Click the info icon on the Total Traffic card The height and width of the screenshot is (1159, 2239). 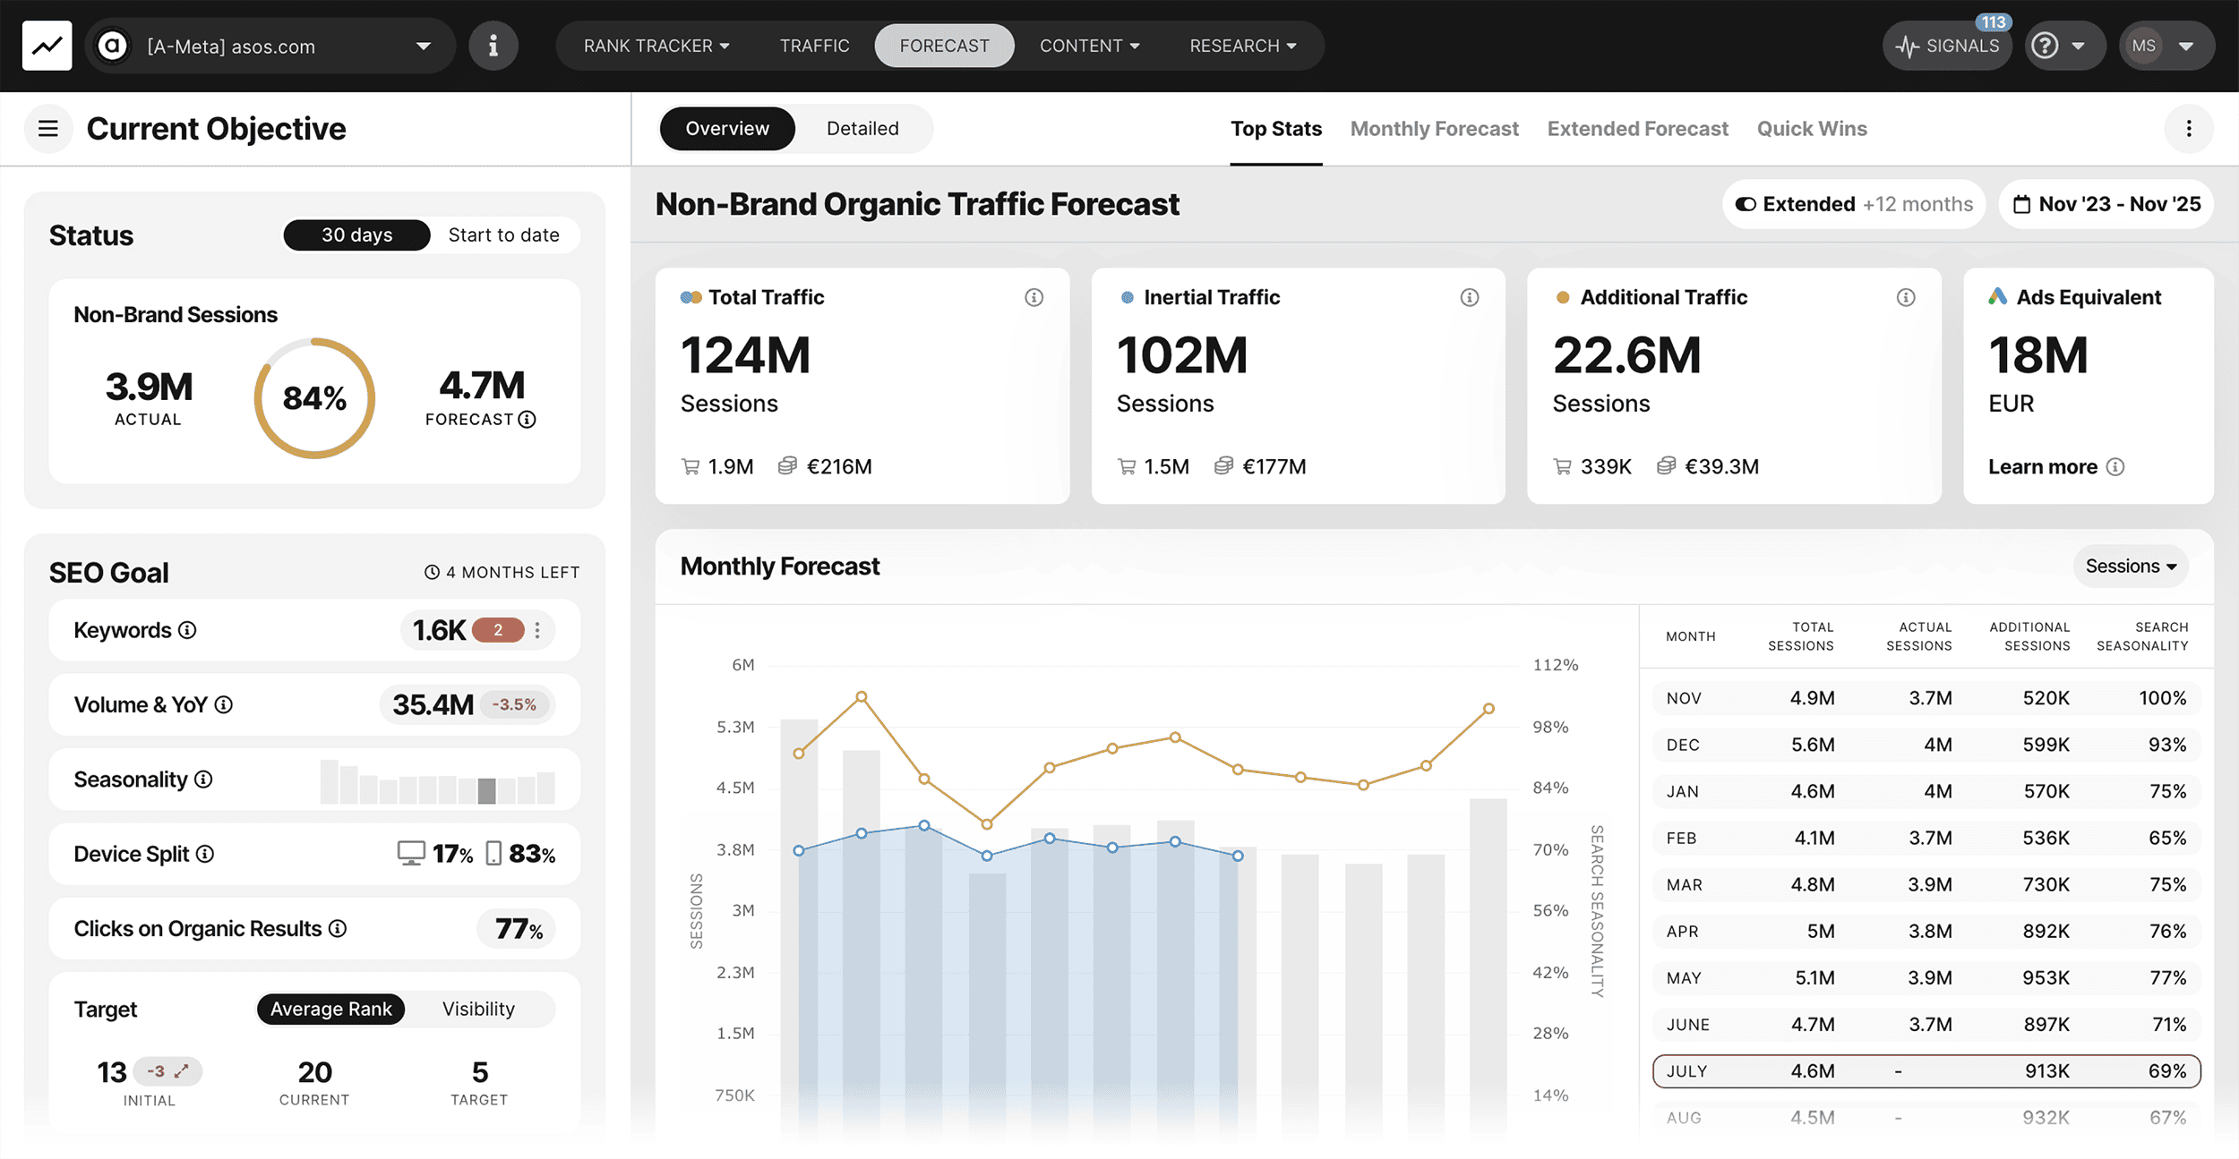click(x=1034, y=297)
